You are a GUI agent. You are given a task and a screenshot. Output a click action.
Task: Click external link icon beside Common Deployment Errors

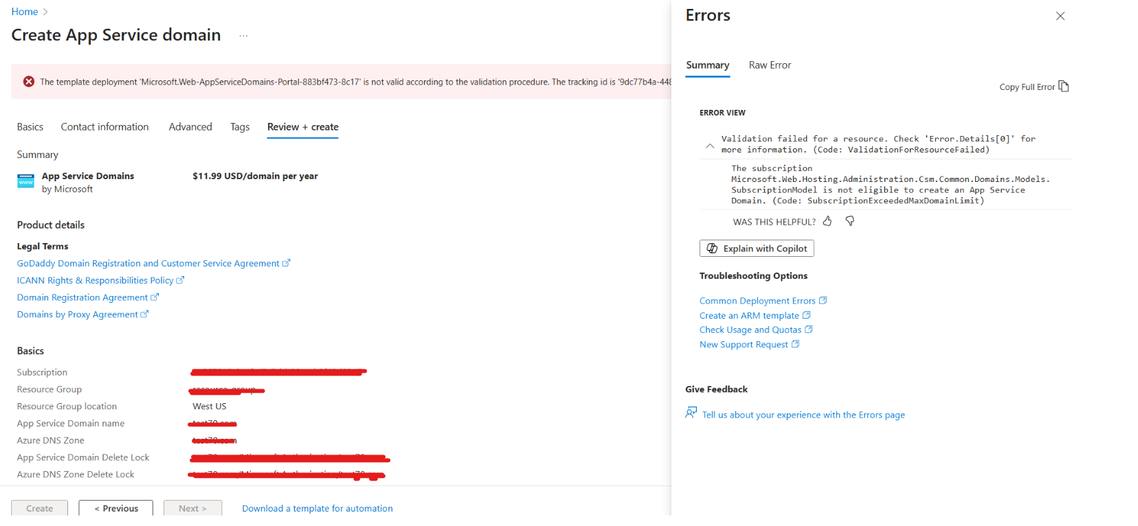pyautogui.click(x=823, y=300)
